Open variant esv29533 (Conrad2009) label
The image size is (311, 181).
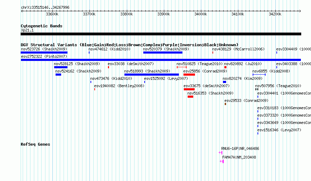[246, 100]
